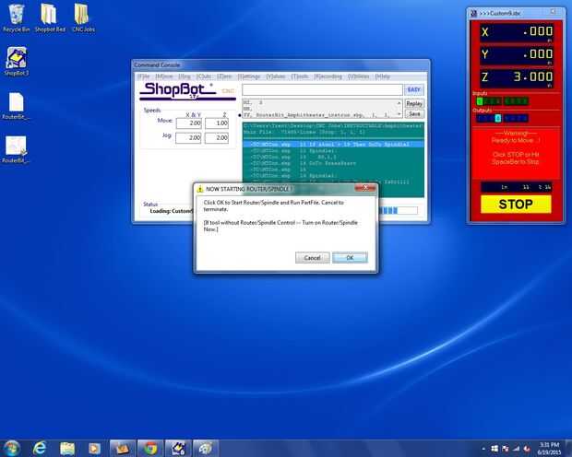Open the Recycle Bin desktop icon

coord(16,18)
